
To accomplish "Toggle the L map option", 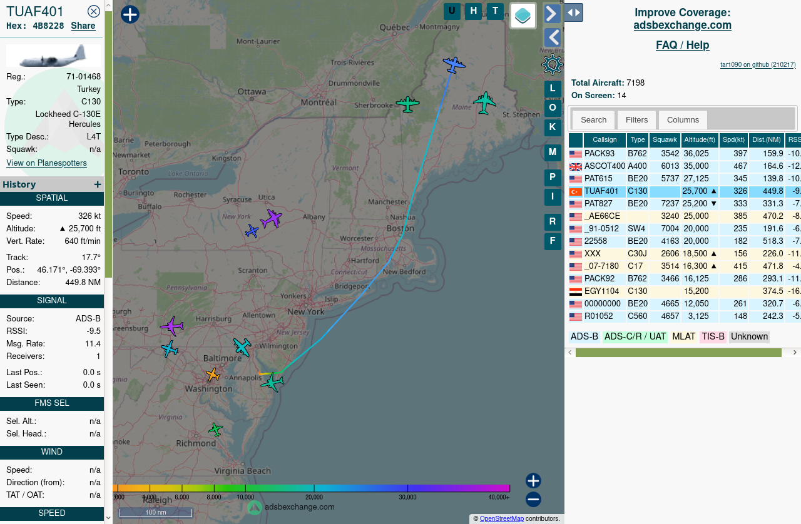I will [x=553, y=89].
